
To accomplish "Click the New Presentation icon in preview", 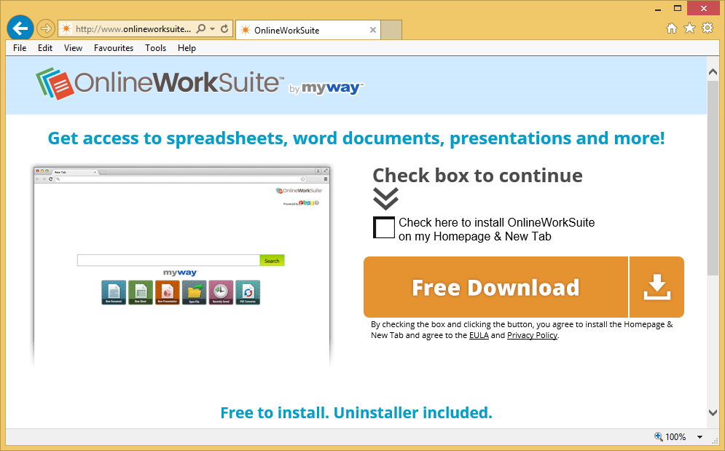I will point(168,292).
